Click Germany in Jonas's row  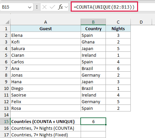pyautogui.click(x=93, y=75)
